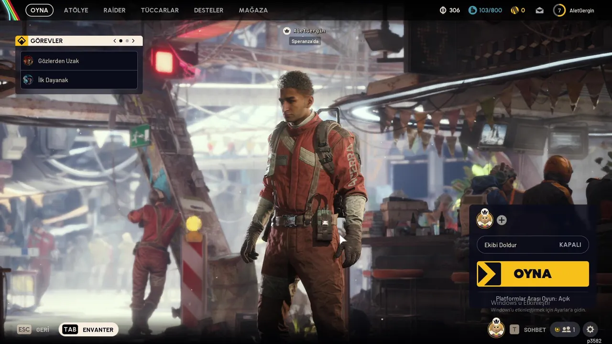
Task: Go to the previous quest page arrow
Action: click(x=115, y=41)
